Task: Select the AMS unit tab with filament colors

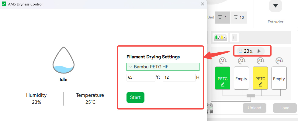Action: (220, 38)
